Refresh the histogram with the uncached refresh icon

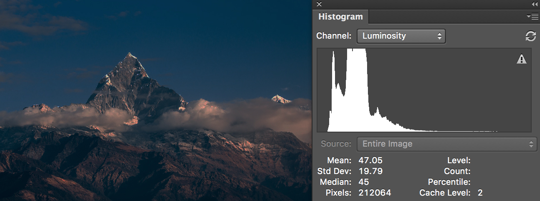point(531,36)
